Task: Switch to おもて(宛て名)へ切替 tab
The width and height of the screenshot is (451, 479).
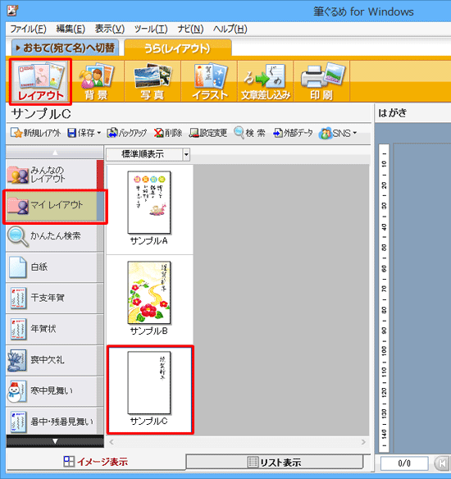Action: point(65,48)
